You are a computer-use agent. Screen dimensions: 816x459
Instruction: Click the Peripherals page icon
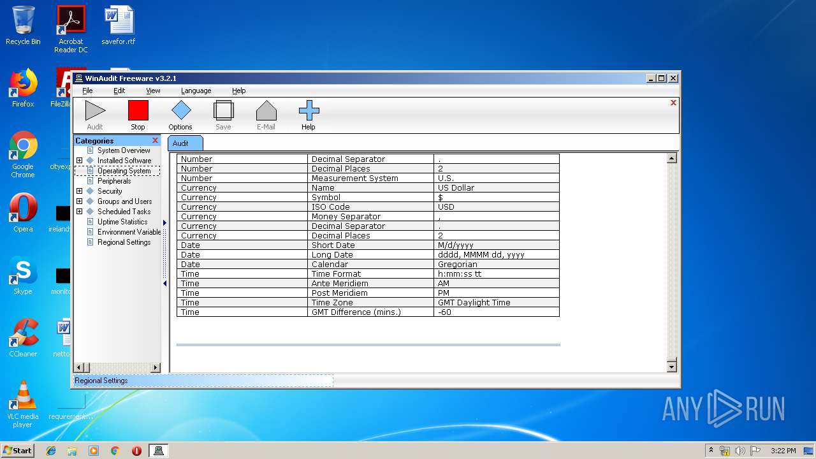[x=90, y=181]
